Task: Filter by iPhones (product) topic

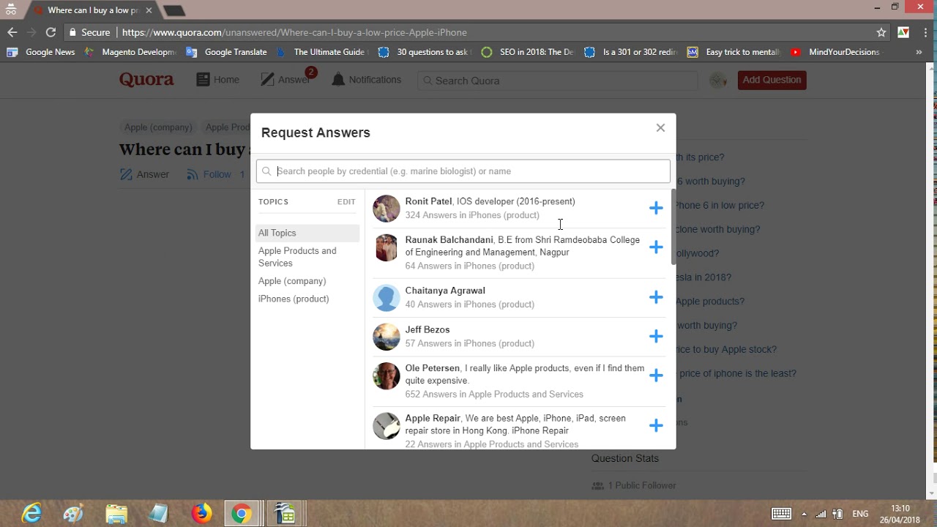Action: (x=294, y=299)
